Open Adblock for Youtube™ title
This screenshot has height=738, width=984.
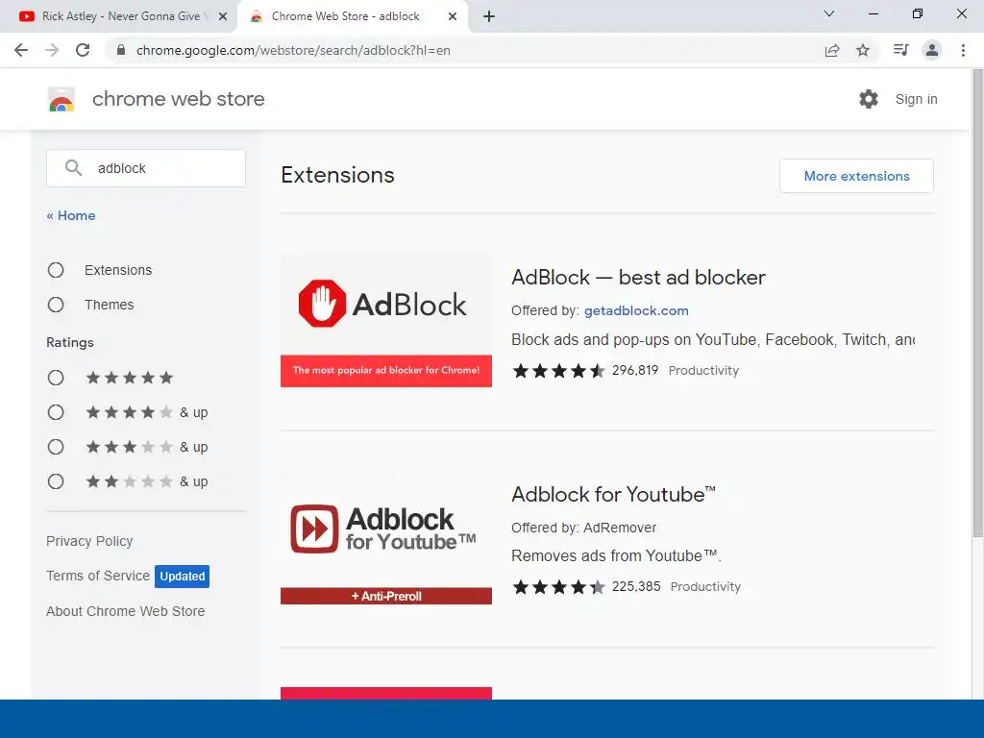point(613,495)
